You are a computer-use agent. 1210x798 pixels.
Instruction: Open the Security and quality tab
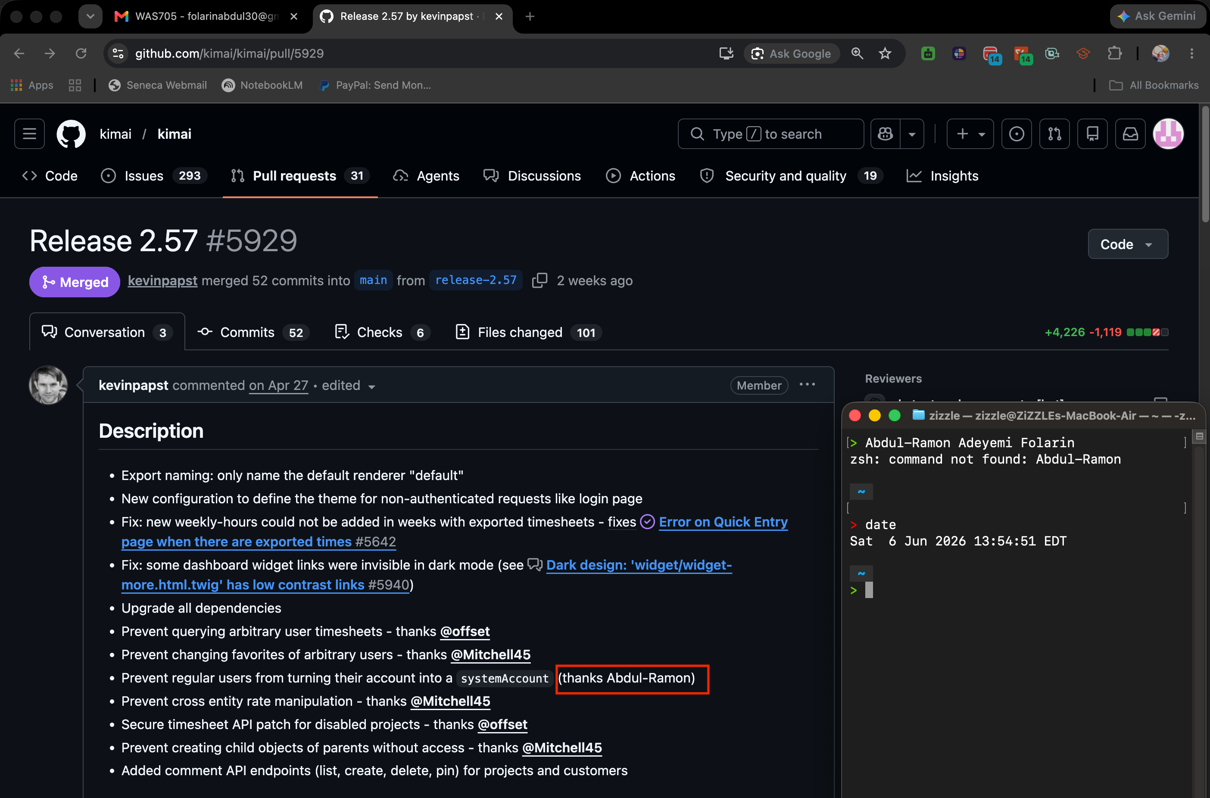point(792,175)
